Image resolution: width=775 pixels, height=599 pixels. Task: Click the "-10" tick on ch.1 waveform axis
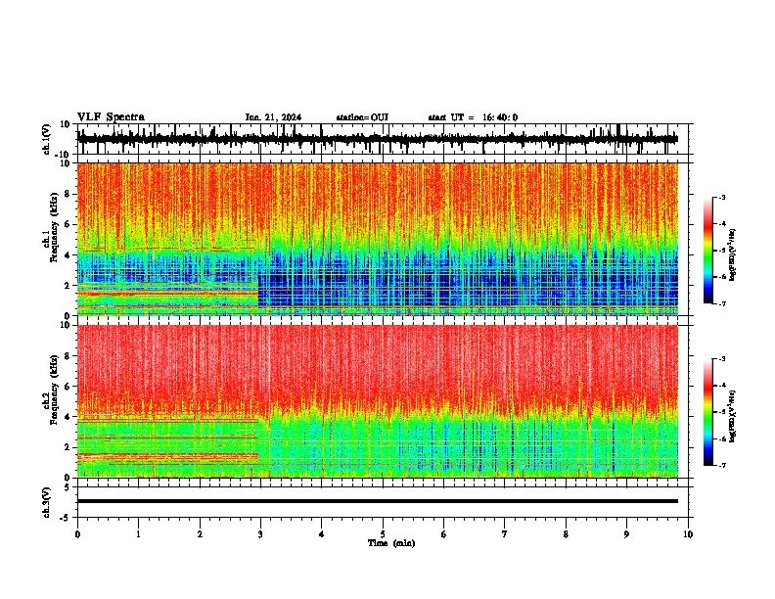click(x=64, y=155)
